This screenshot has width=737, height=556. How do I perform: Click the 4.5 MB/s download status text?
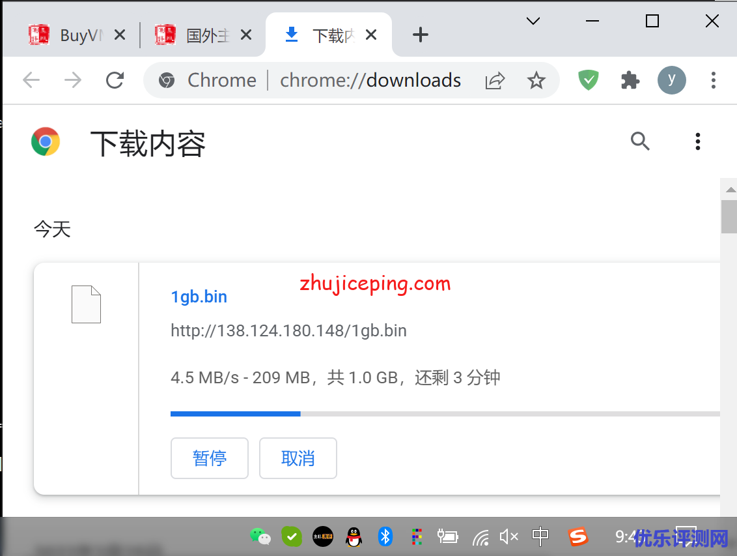335,377
